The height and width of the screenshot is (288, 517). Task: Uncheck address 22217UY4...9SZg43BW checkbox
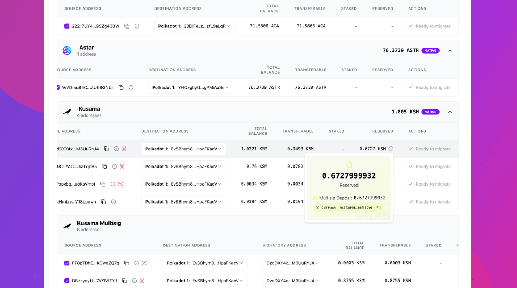click(x=67, y=26)
